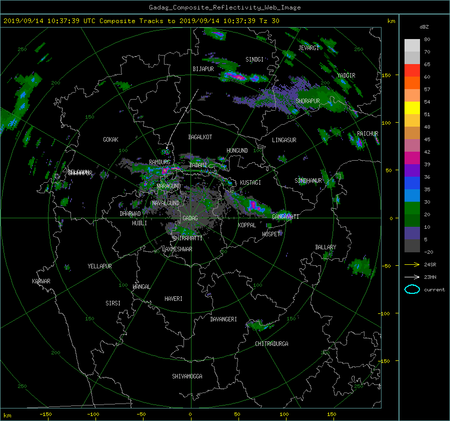The image size is (450, 421).
Task: Click the SIRSI city label
Action: 113,303
